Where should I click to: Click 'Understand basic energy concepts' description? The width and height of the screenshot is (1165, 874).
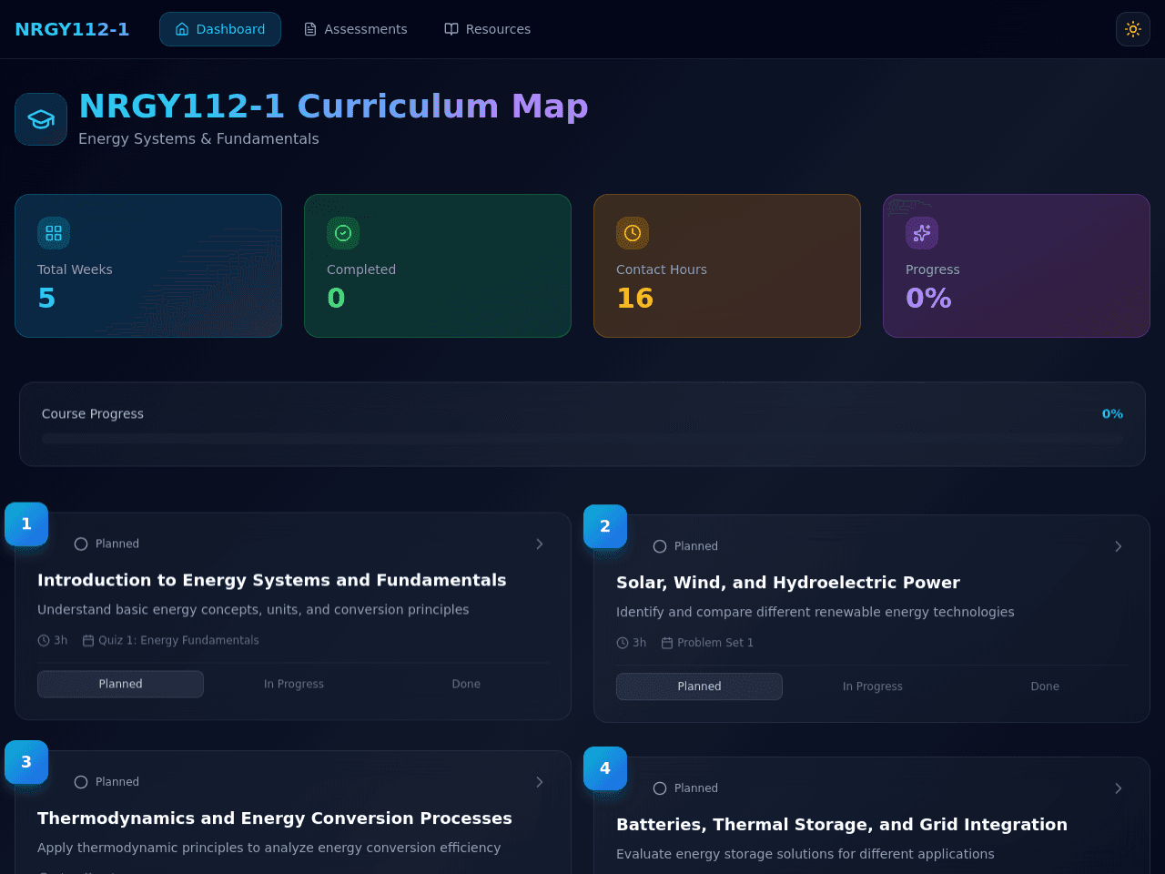pos(253,610)
